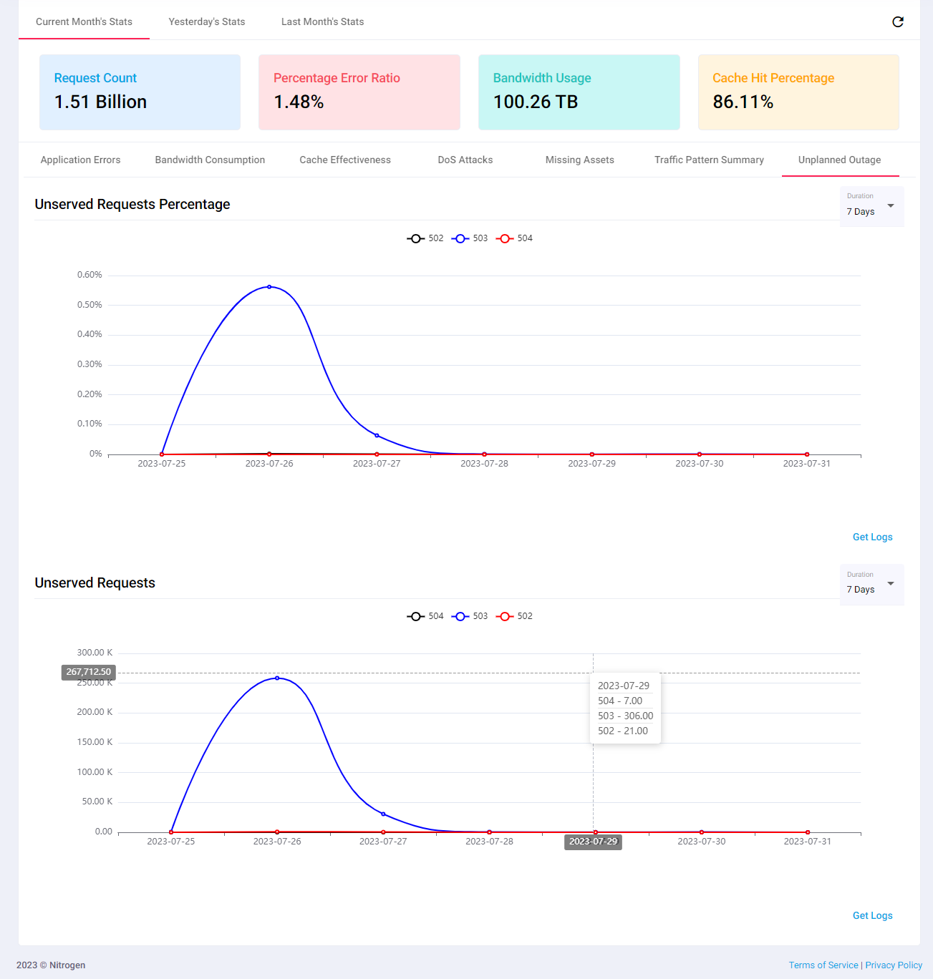Viewport: 933px width, 979px height.
Task: Click the refresh stats icon
Action: (897, 22)
